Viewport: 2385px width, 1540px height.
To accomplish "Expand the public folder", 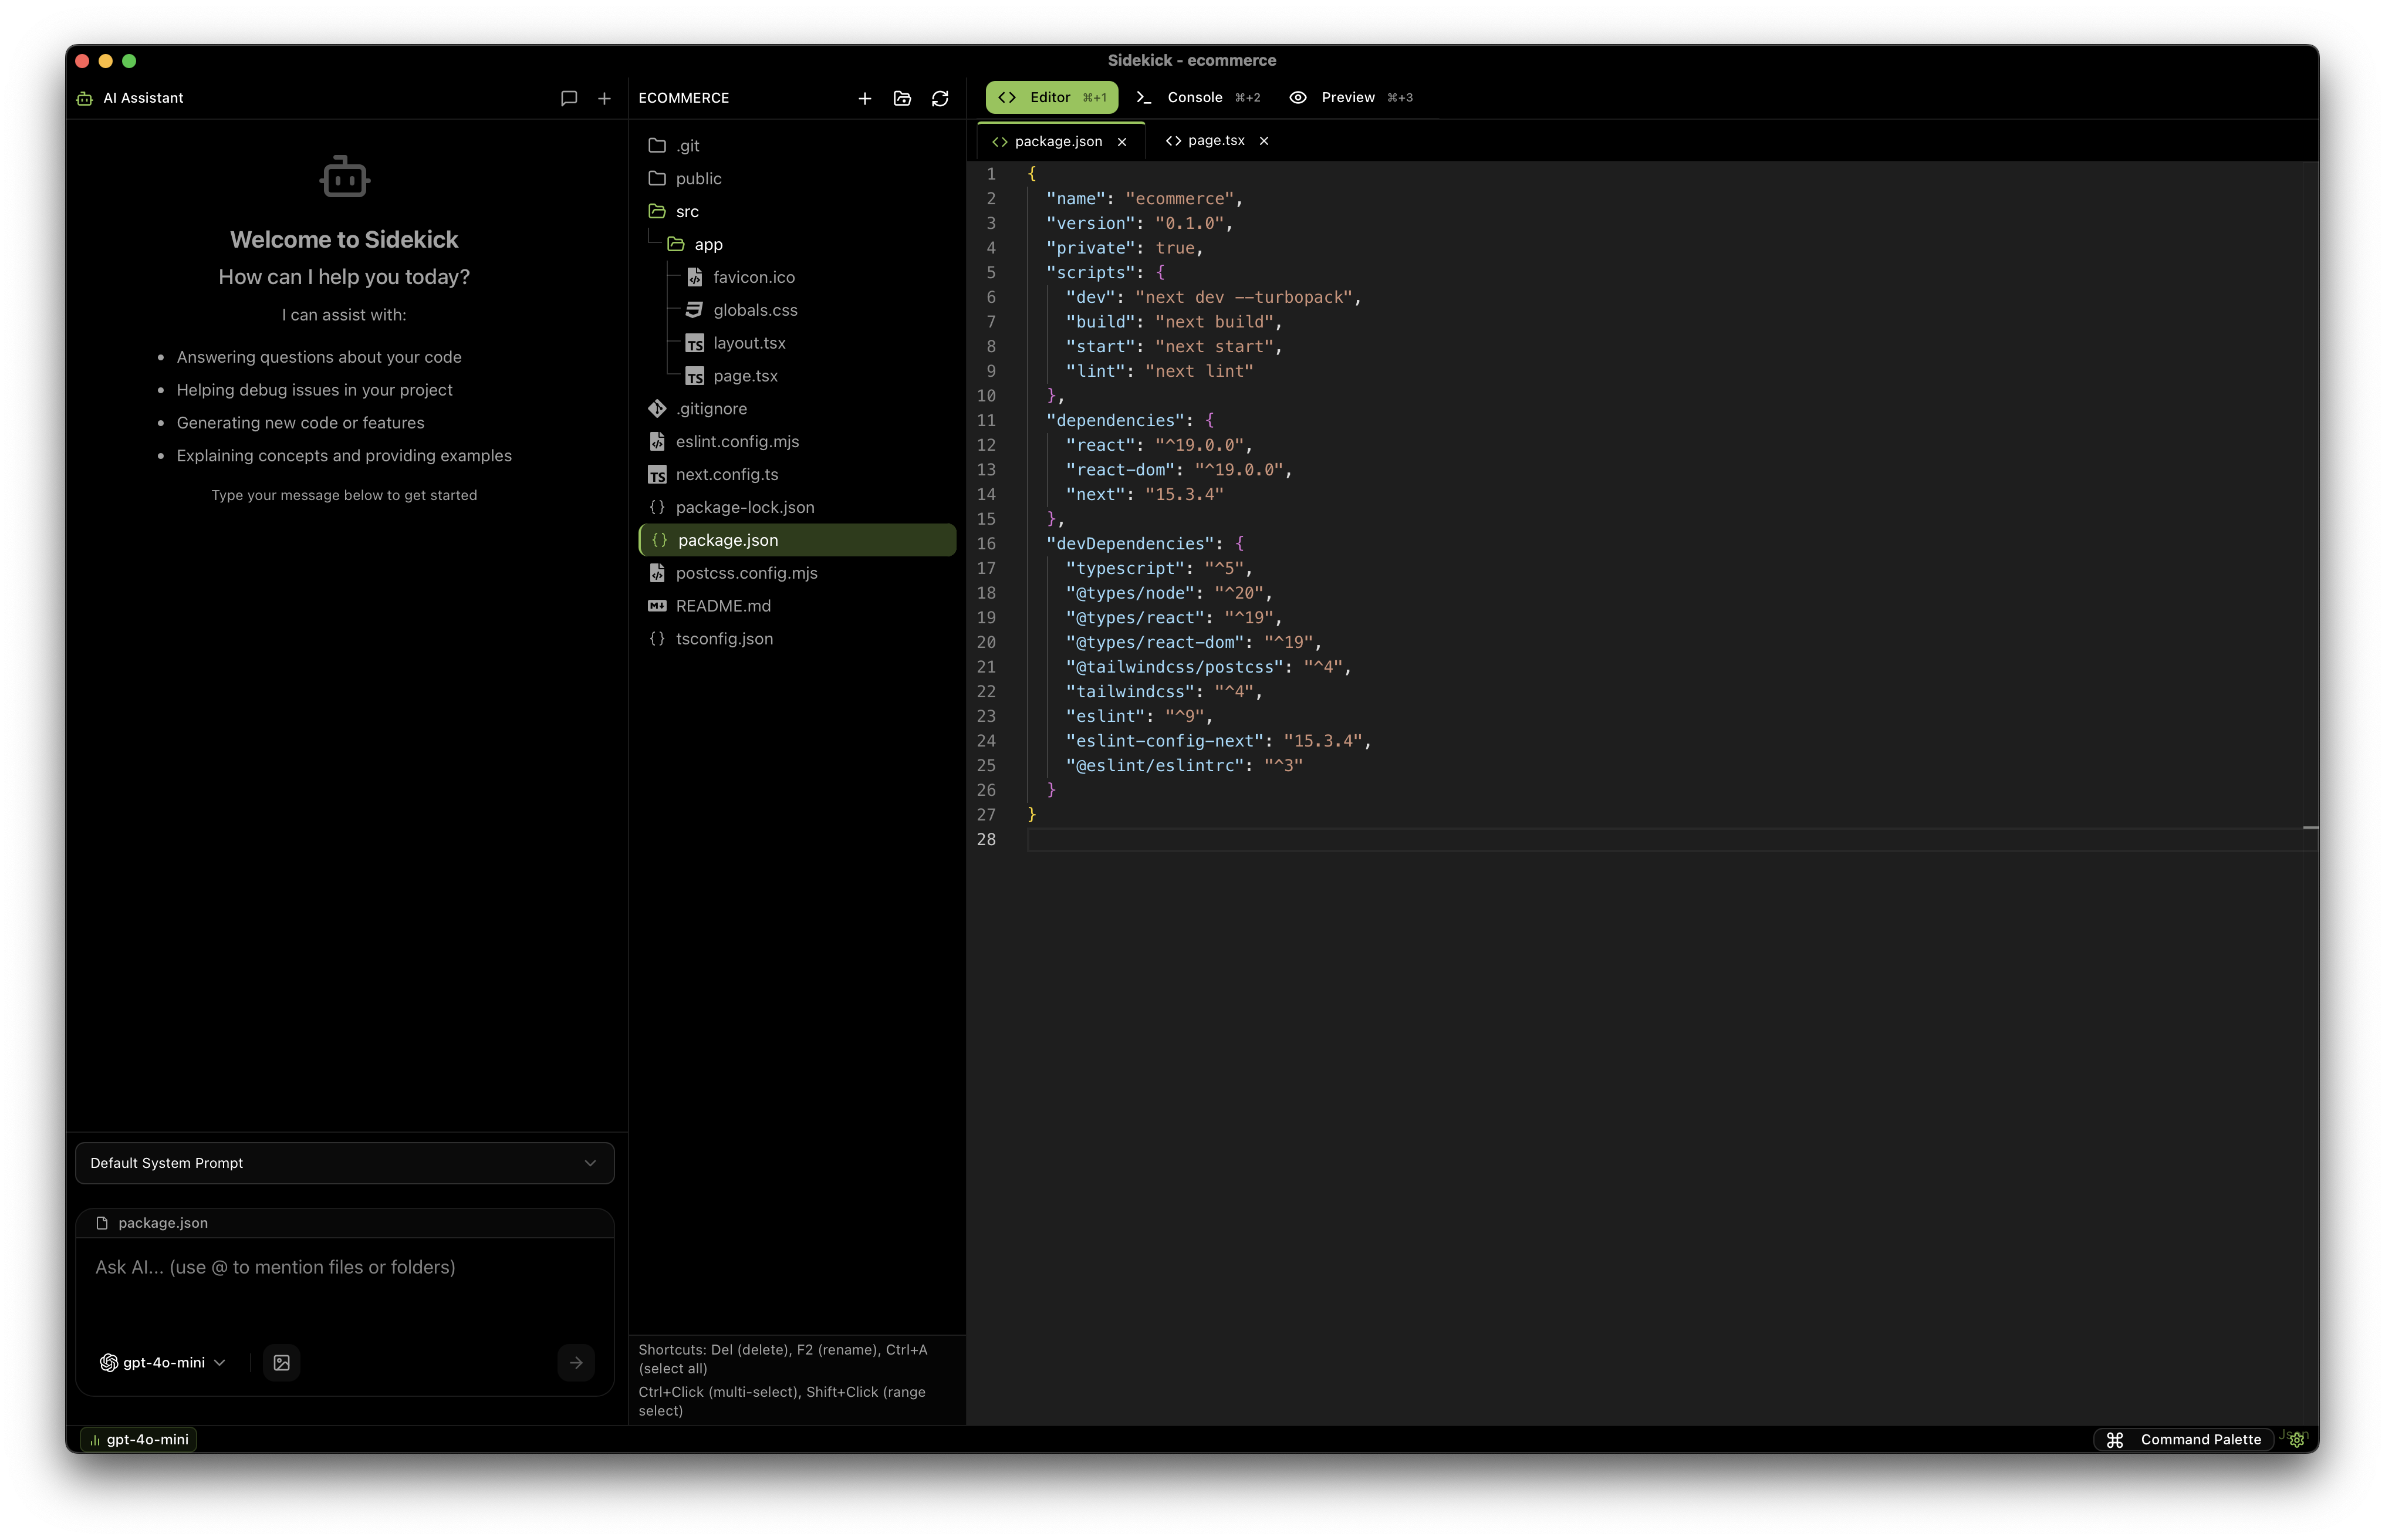I will [x=697, y=178].
